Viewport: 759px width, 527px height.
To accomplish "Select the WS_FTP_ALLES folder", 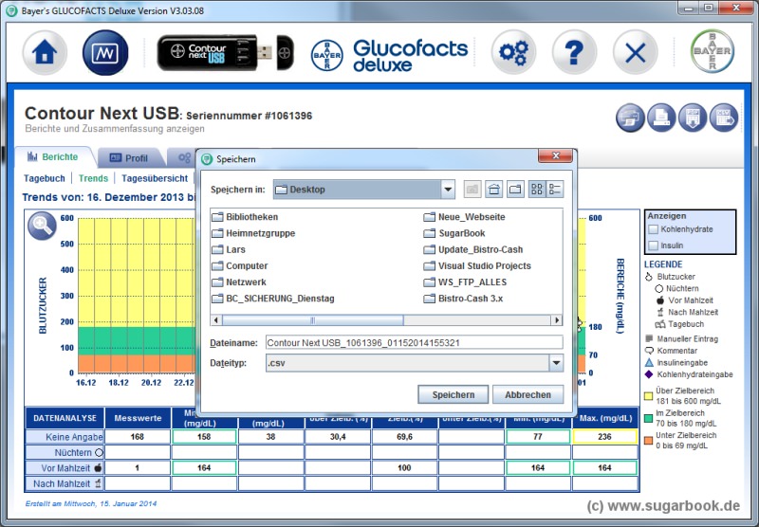I will (x=465, y=282).
